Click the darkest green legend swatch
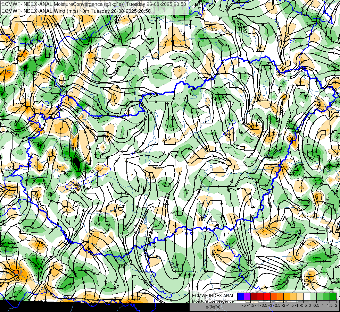Viewport: 340px width, 312px height. coord(333,296)
